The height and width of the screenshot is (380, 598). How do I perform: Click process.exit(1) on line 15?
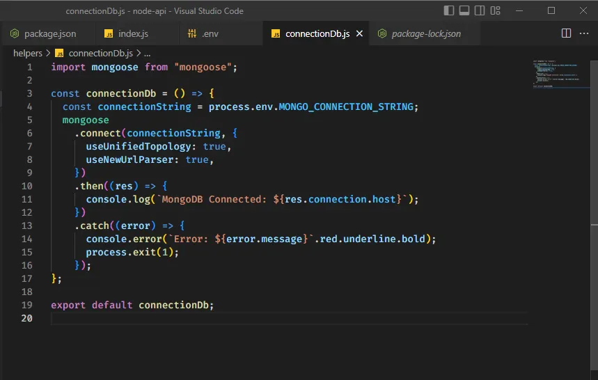tap(129, 253)
